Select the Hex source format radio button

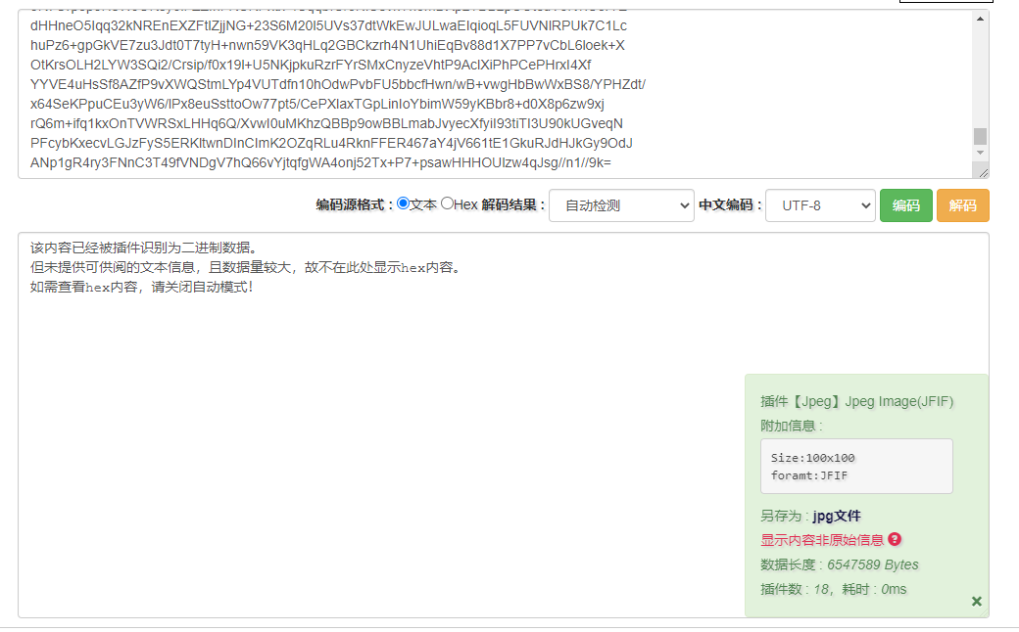coord(447,203)
